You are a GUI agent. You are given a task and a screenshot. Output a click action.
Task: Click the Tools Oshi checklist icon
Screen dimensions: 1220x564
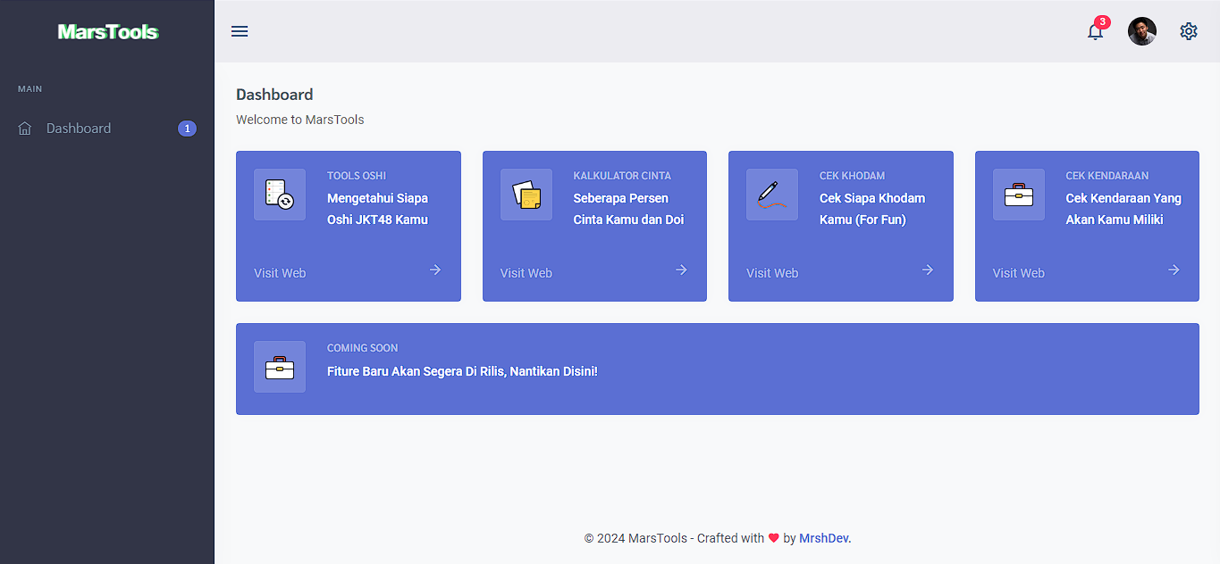[x=280, y=195]
